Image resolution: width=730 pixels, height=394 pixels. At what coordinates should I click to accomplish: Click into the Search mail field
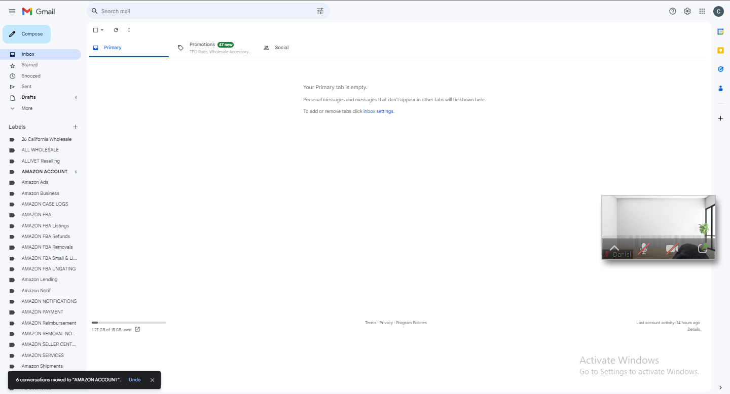click(208, 11)
